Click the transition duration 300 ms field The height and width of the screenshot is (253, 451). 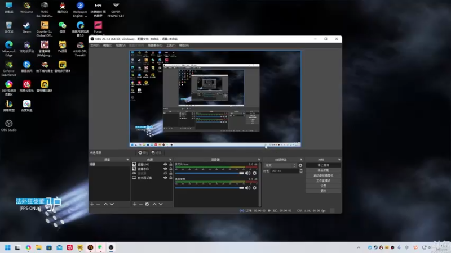click(x=285, y=171)
